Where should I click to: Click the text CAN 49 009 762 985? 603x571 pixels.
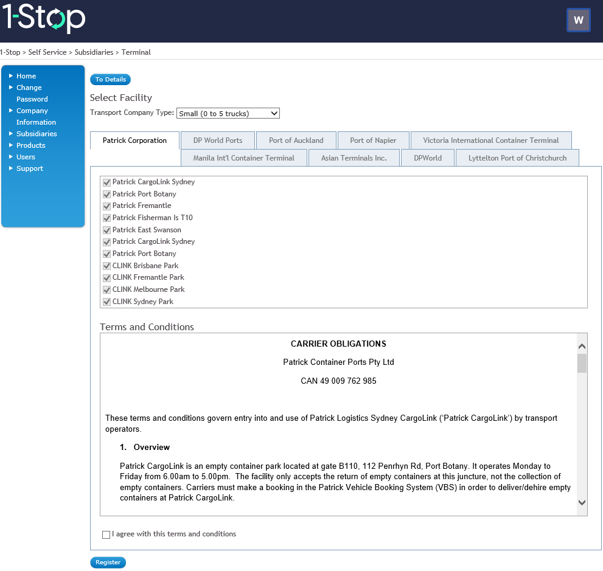(x=338, y=381)
